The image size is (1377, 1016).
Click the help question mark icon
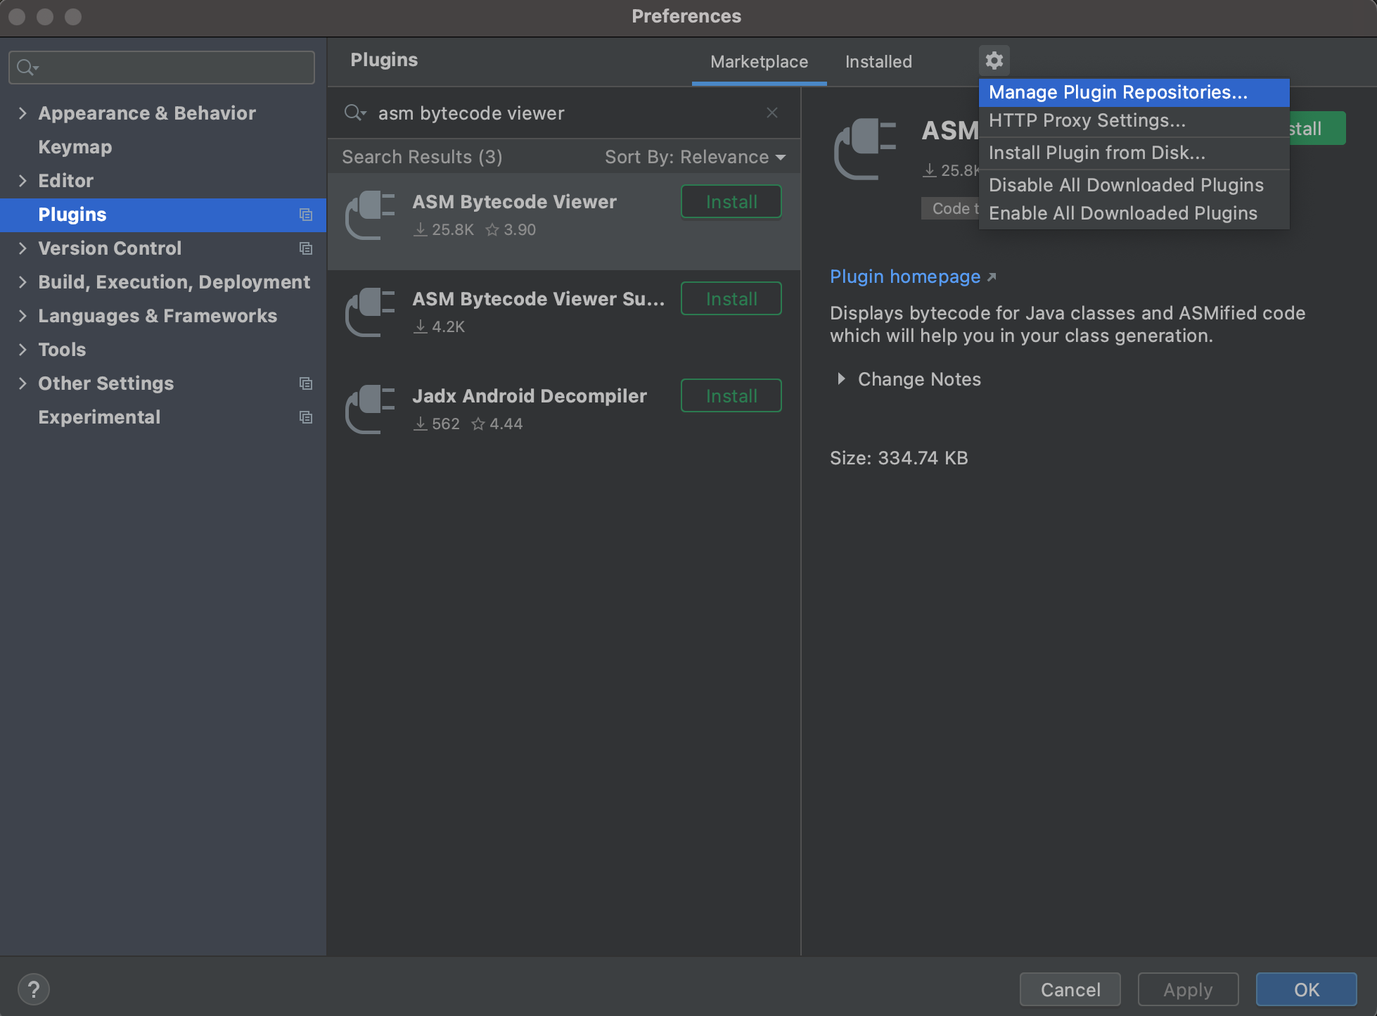click(33, 989)
